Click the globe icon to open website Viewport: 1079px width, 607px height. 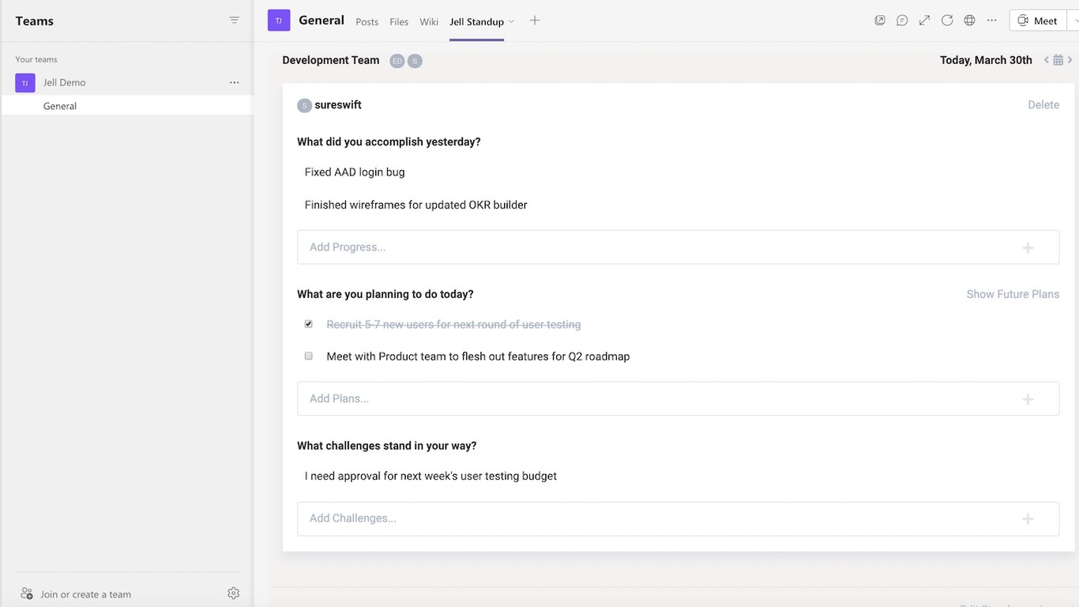(x=969, y=21)
